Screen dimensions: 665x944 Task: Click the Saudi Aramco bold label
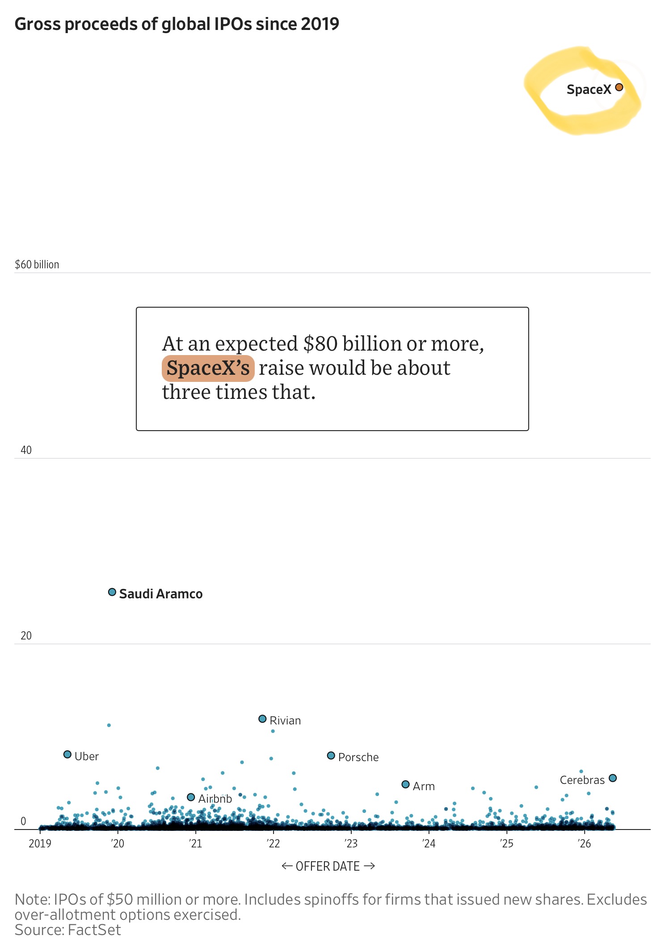click(x=161, y=594)
